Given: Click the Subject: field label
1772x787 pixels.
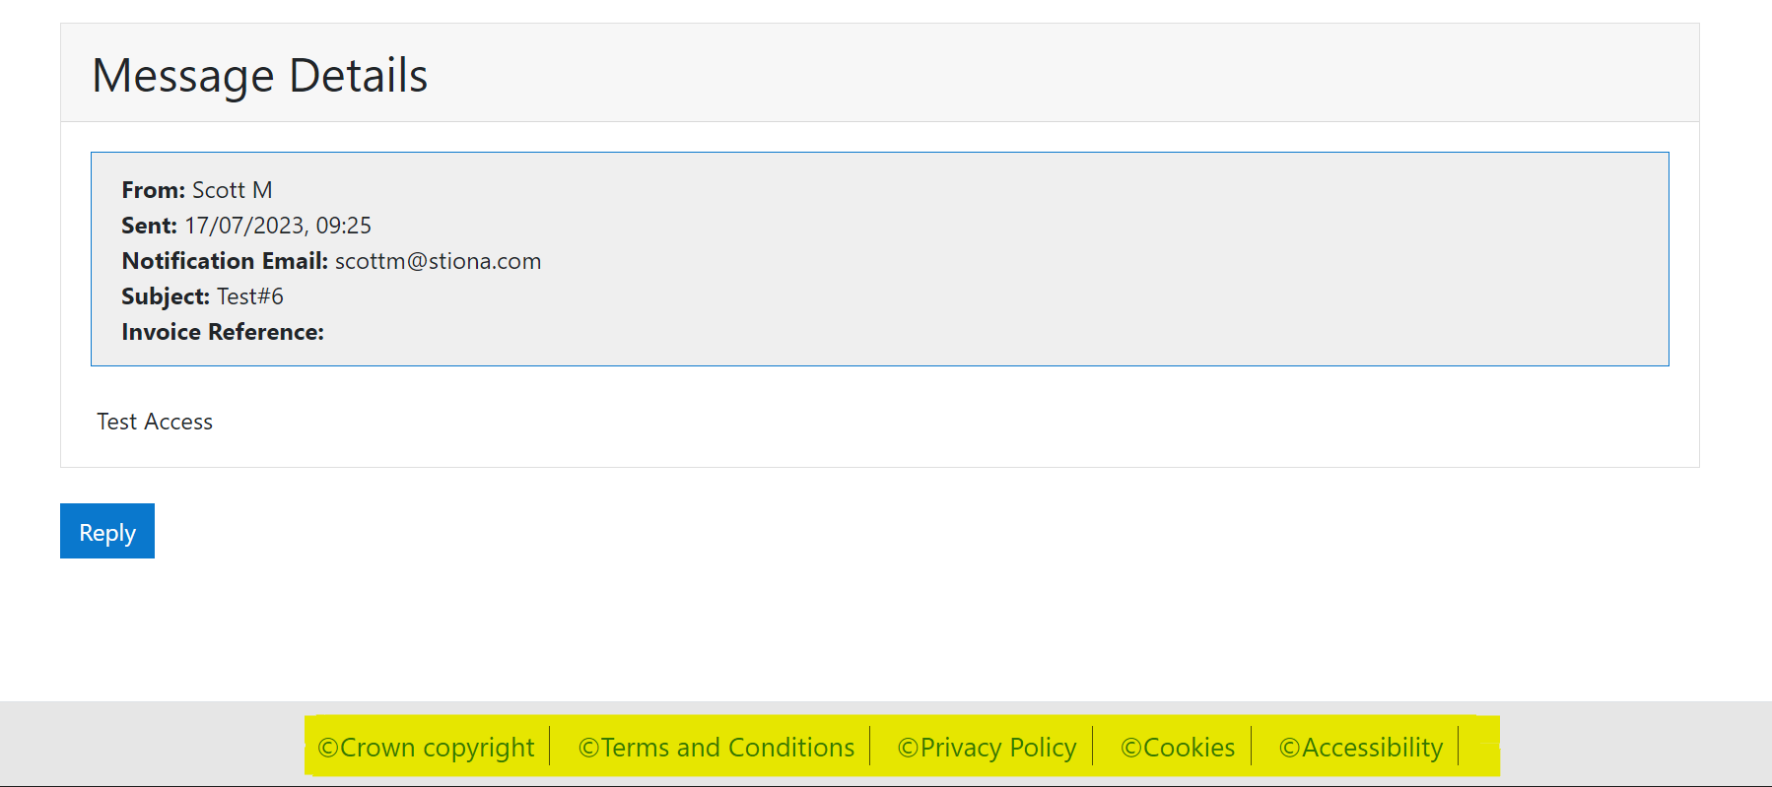Looking at the screenshot, I should (166, 296).
